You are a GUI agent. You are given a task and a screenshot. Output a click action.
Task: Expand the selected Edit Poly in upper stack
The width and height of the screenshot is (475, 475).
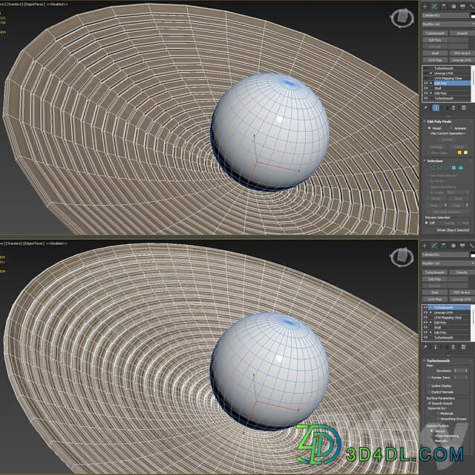tap(430, 83)
